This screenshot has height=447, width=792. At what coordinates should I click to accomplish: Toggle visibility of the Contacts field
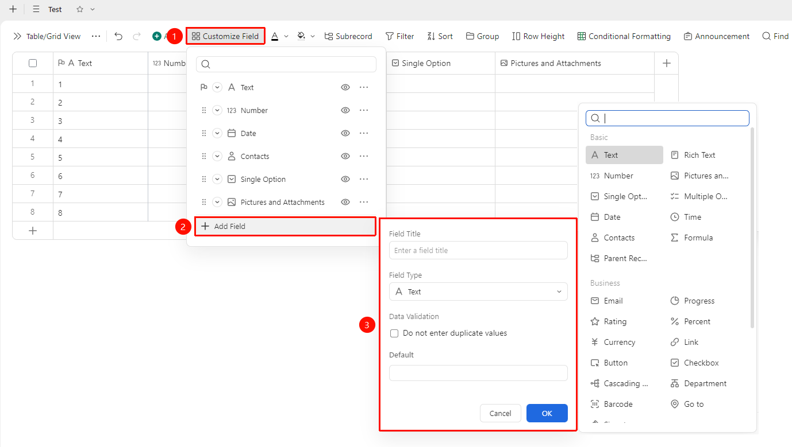pyautogui.click(x=345, y=156)
